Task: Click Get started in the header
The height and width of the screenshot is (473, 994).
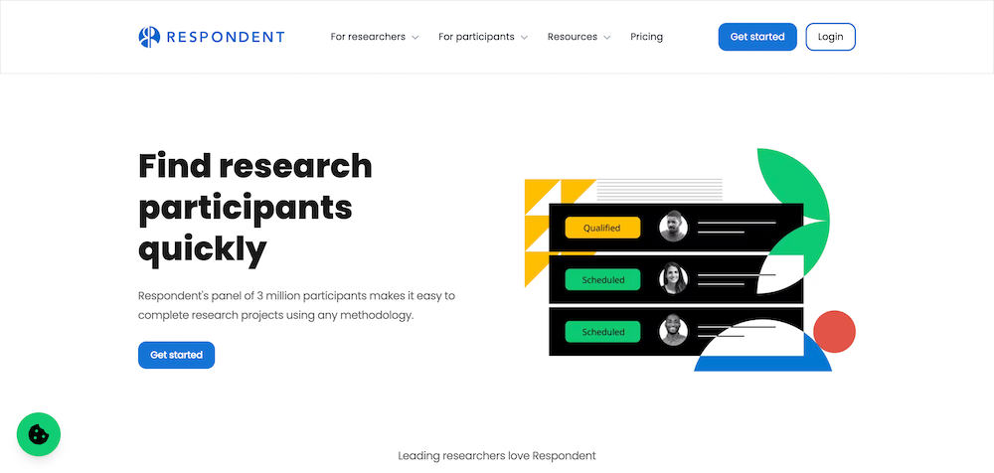Action: [757, 37]
